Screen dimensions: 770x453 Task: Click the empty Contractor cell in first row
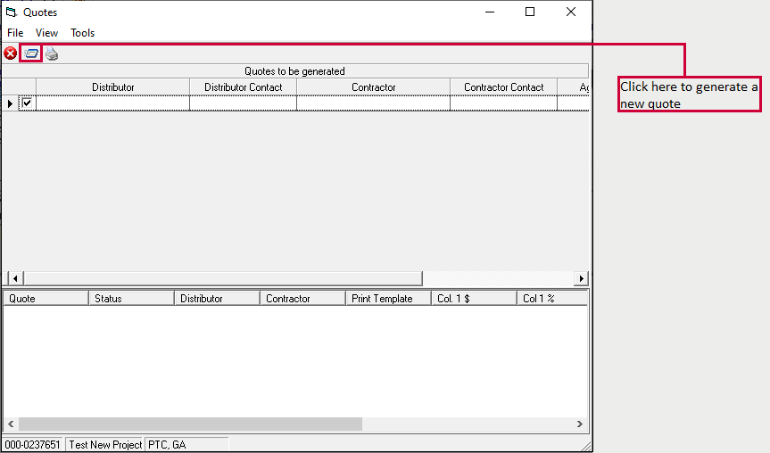point(373,103)
